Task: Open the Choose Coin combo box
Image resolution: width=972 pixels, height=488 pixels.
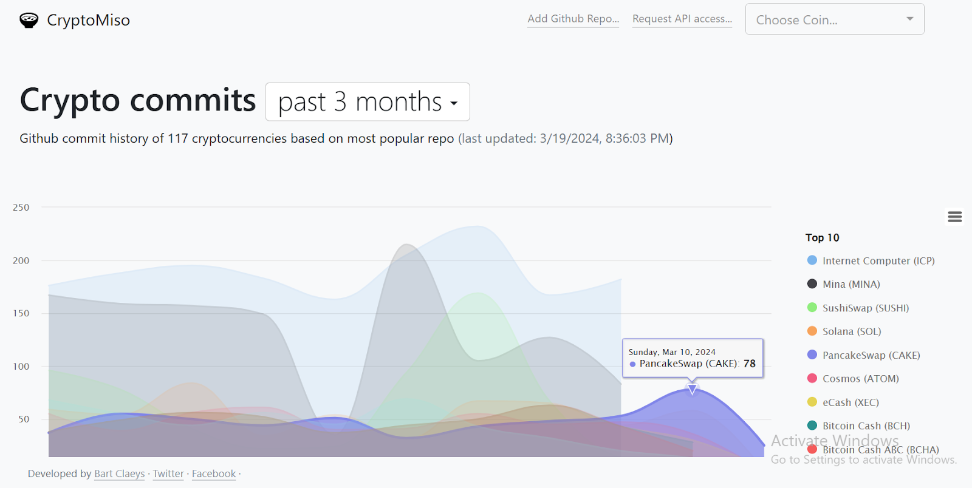Action: click(x=835, y=19)
